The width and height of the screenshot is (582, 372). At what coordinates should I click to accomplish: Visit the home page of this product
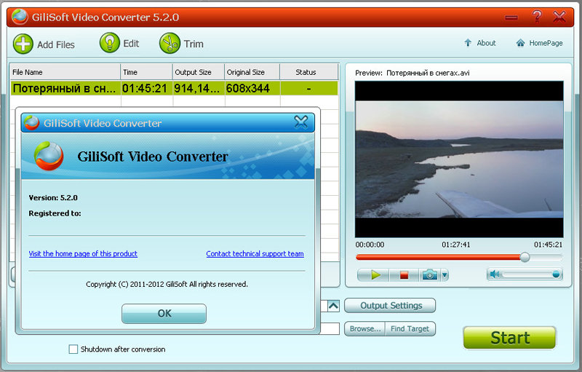(x=83, y=253)
